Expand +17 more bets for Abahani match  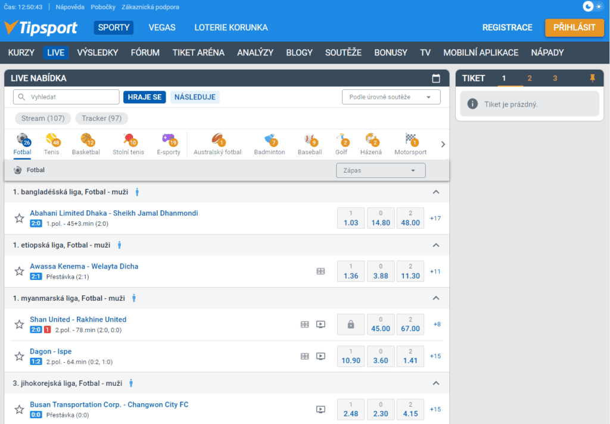tap(435, 218)
